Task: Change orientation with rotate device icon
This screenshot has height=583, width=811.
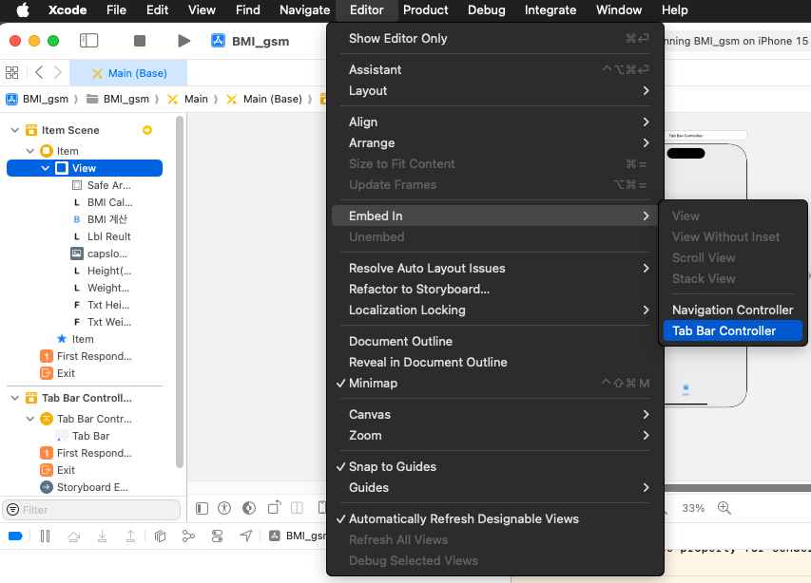Action: [x=274, y=508]
